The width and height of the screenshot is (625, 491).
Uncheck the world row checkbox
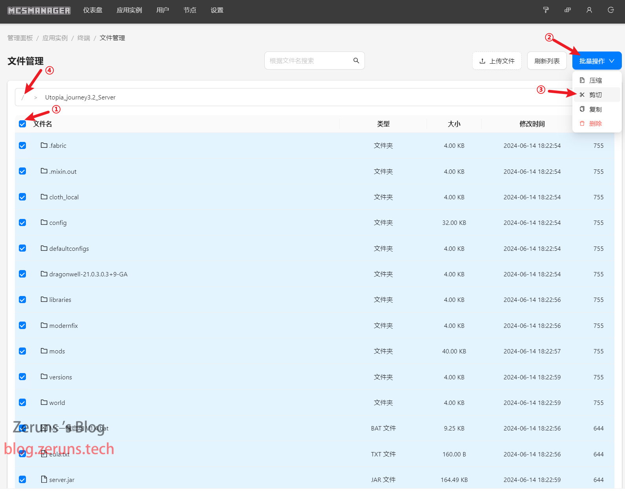22,403
